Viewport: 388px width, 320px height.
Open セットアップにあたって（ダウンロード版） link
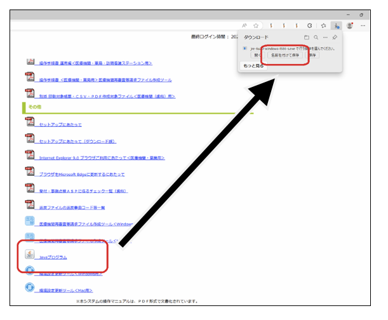point(77,142)
